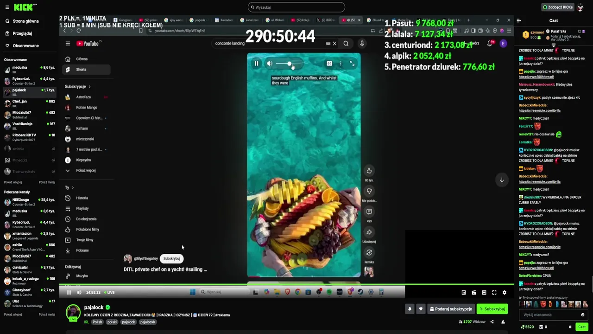Open the Short's comments
593x334 pixels.
(369, 212)
